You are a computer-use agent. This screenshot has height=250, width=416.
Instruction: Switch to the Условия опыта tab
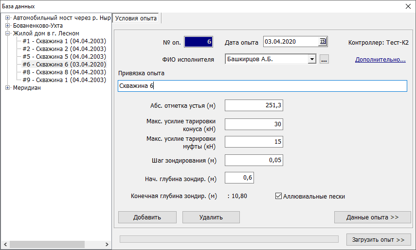pos(136,18)
